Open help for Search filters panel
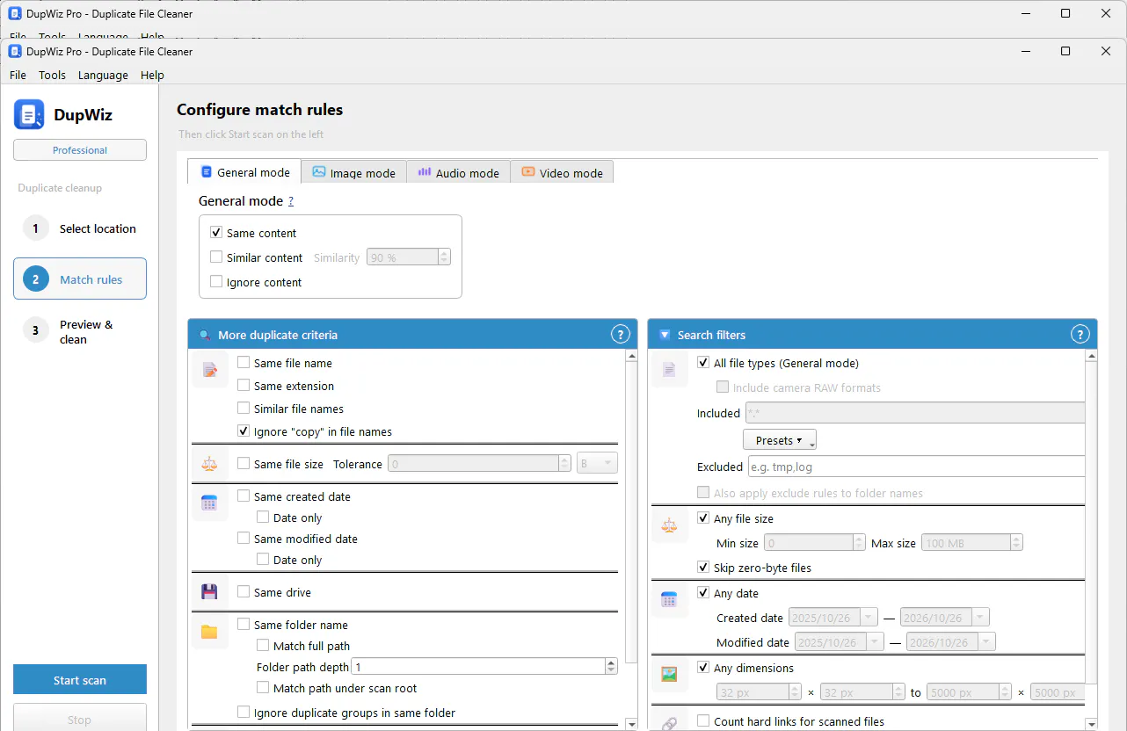1127x731 pixels. coord(1080,335)
